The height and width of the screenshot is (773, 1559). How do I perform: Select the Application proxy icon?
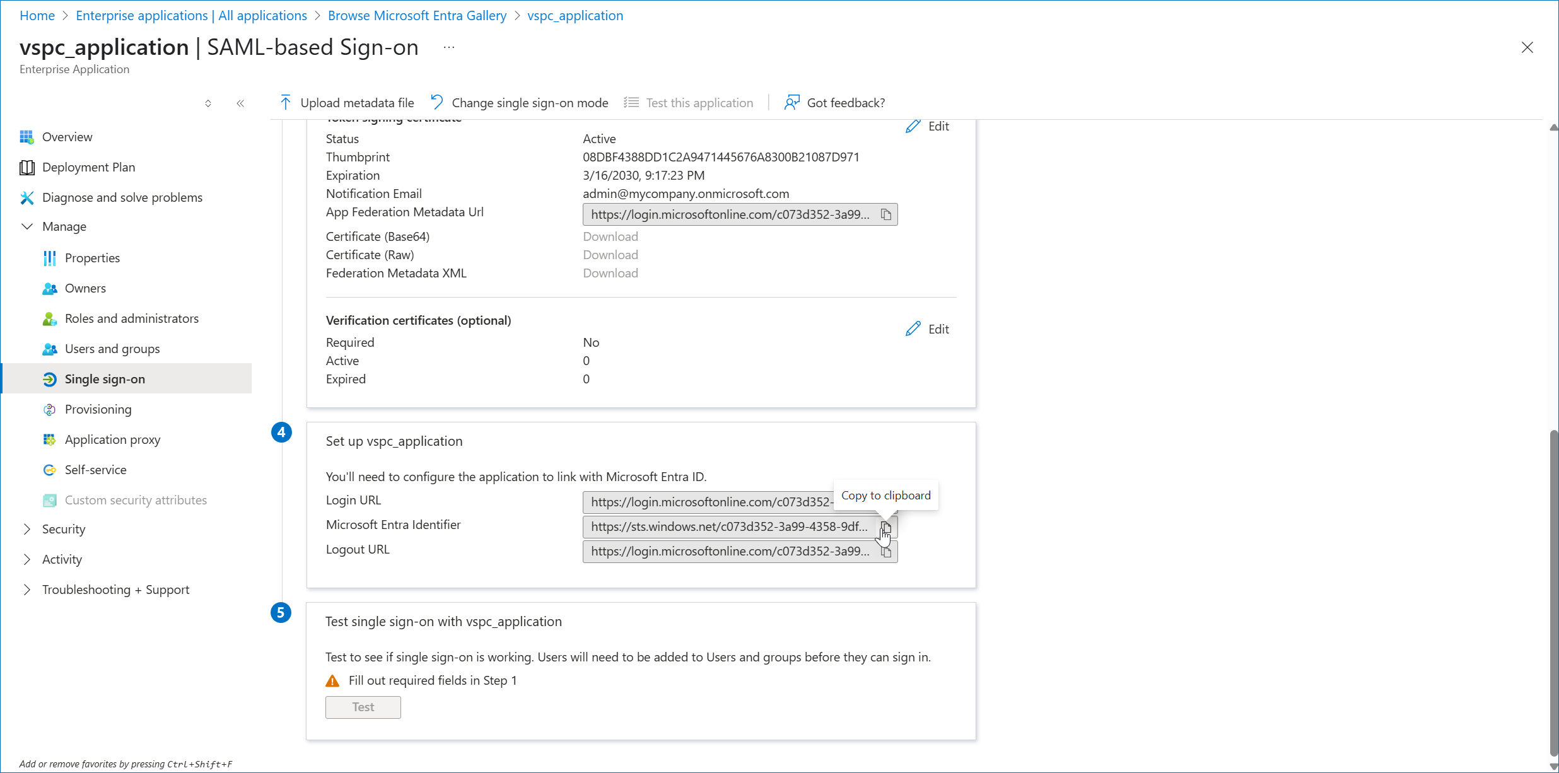point(50,439)
